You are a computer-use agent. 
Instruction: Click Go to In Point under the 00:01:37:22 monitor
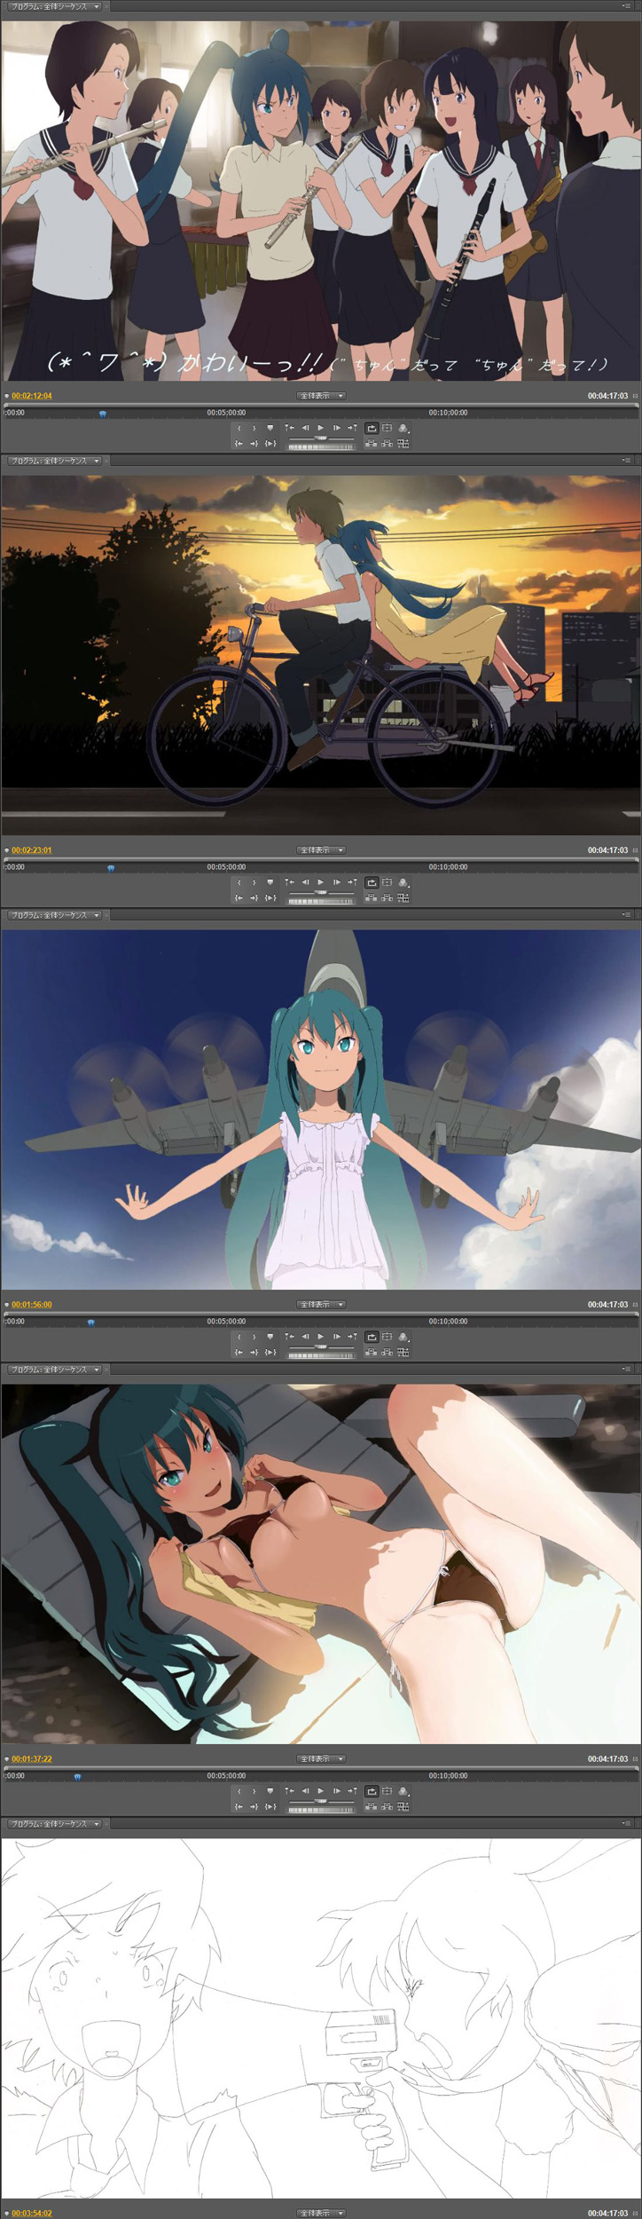(239, 1807)
